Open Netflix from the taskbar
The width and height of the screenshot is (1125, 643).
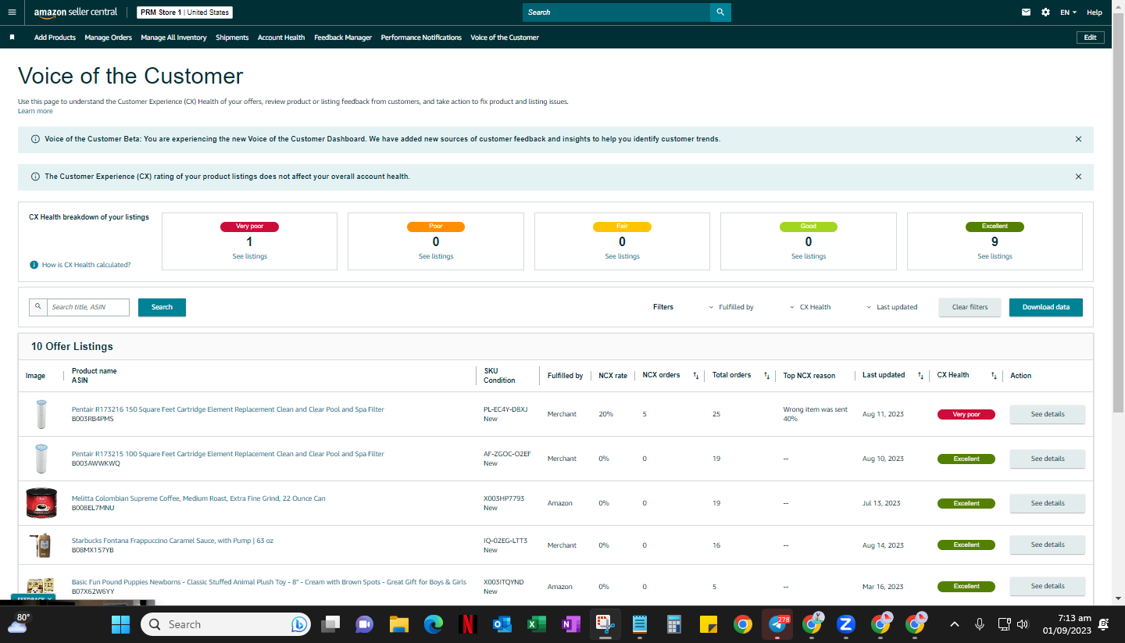tap(468, 624)
